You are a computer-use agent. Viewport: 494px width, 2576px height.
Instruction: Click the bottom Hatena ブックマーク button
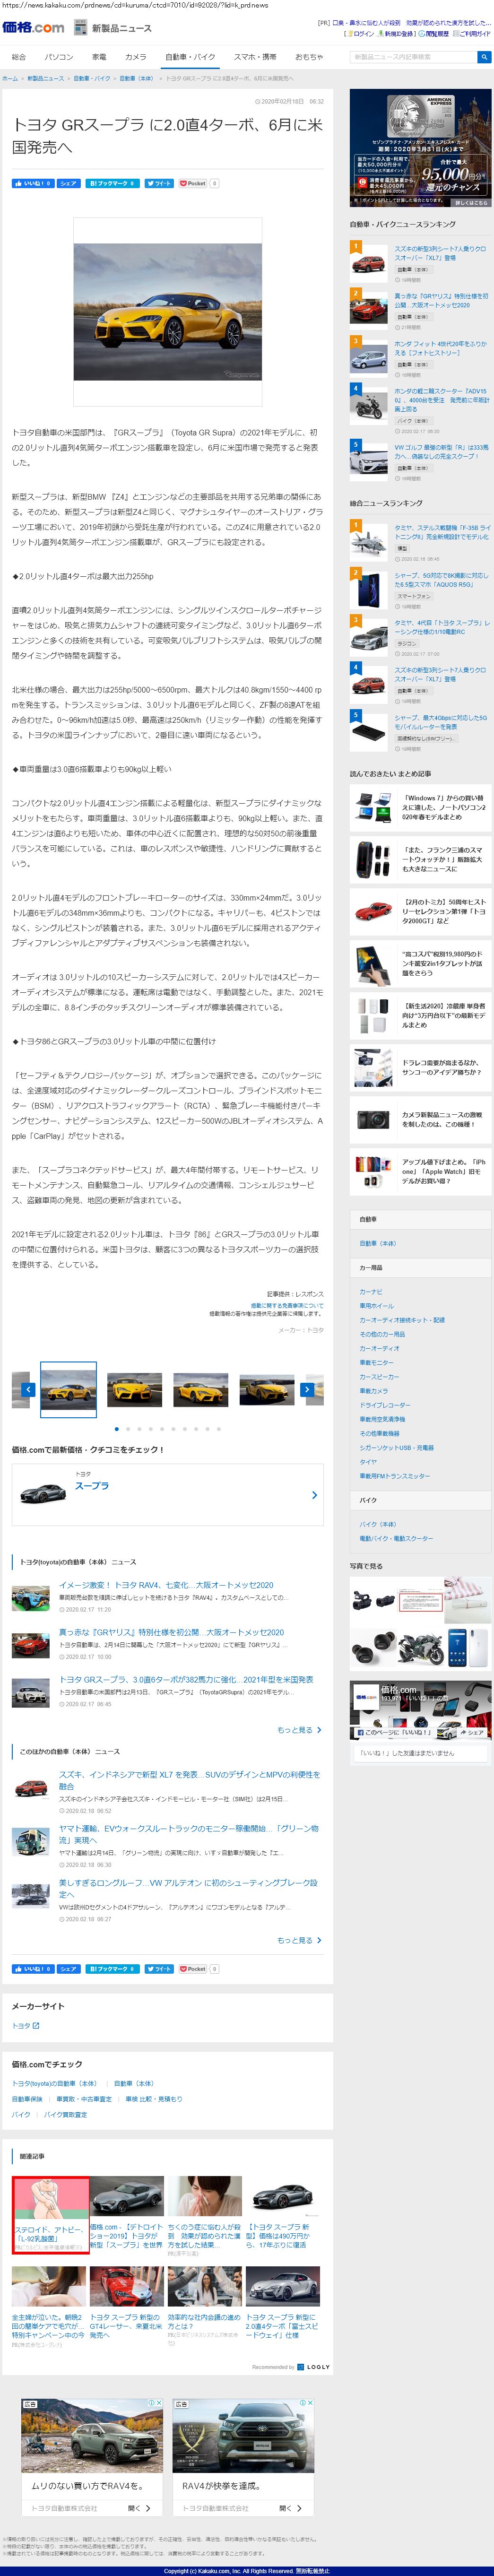pos(112,1968)
